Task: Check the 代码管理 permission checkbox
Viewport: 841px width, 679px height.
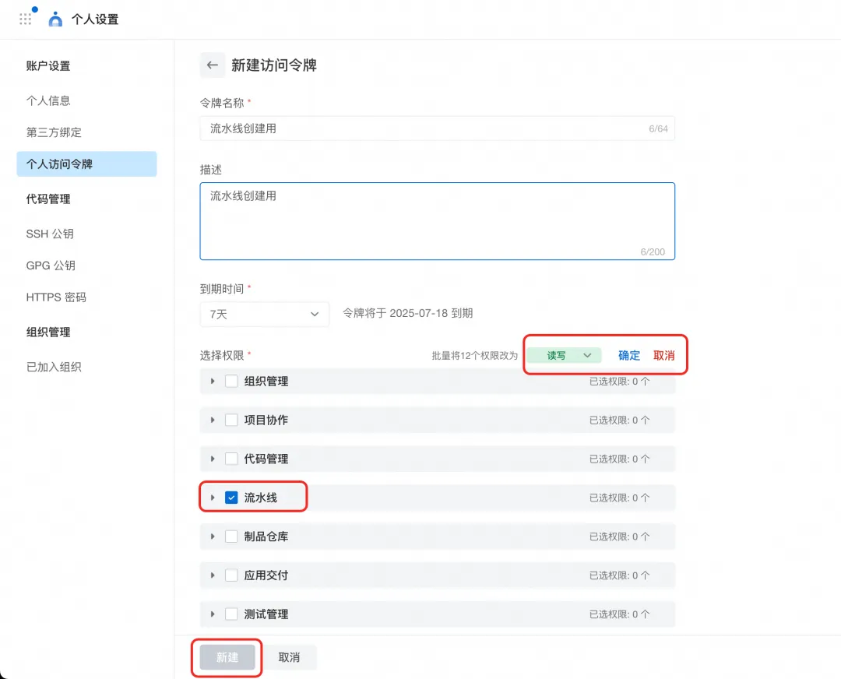Action: pyautogui.click(x=231, y=459)
